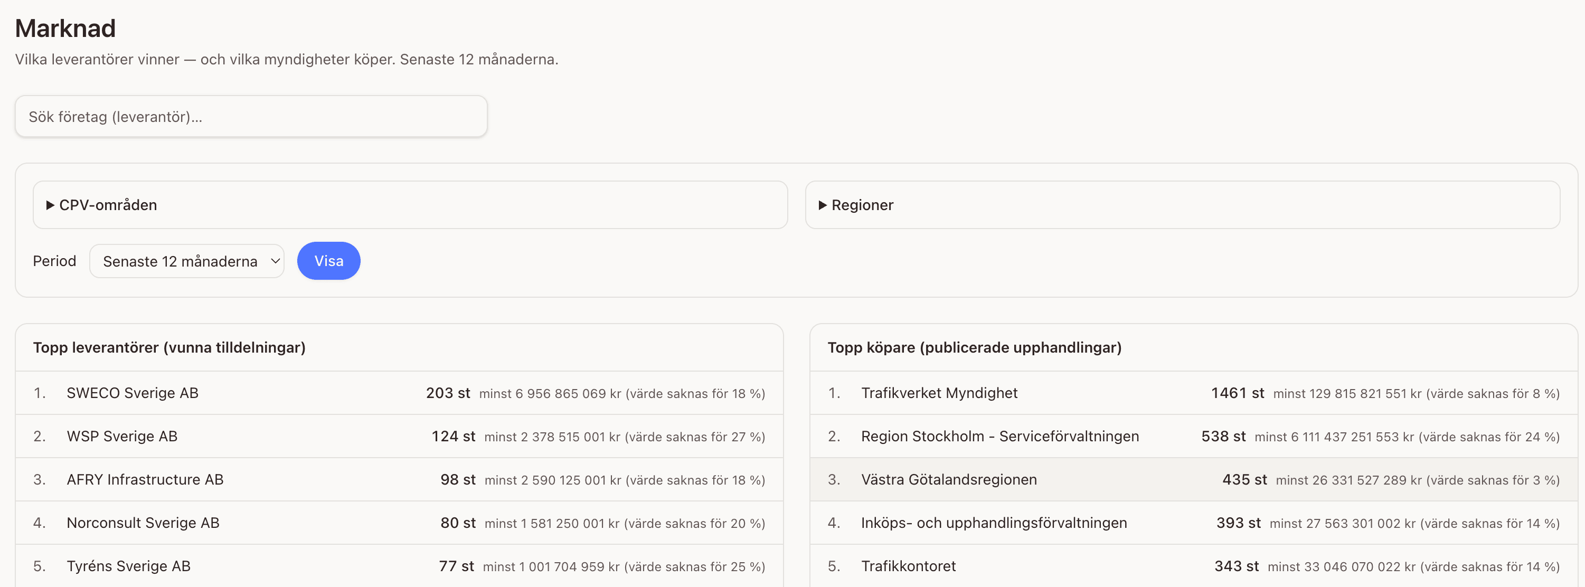1585x587 pixels.
Task: Click 'minst 2 378 515 001 kr' value
Action: [x=552, y=437]
